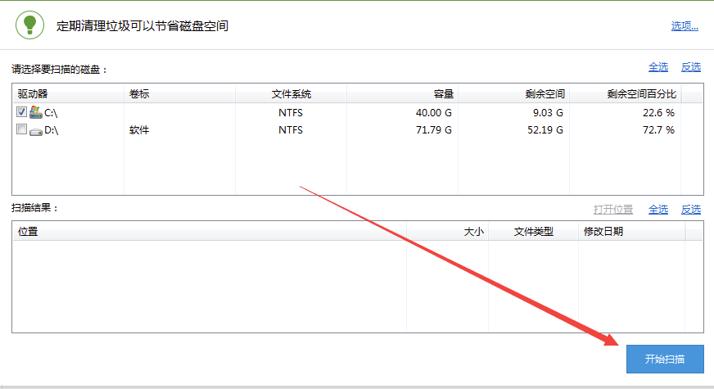This screenshot has width=714, height=389.
Task: Click 反选 above the disk list
Action: pos(691,67)
